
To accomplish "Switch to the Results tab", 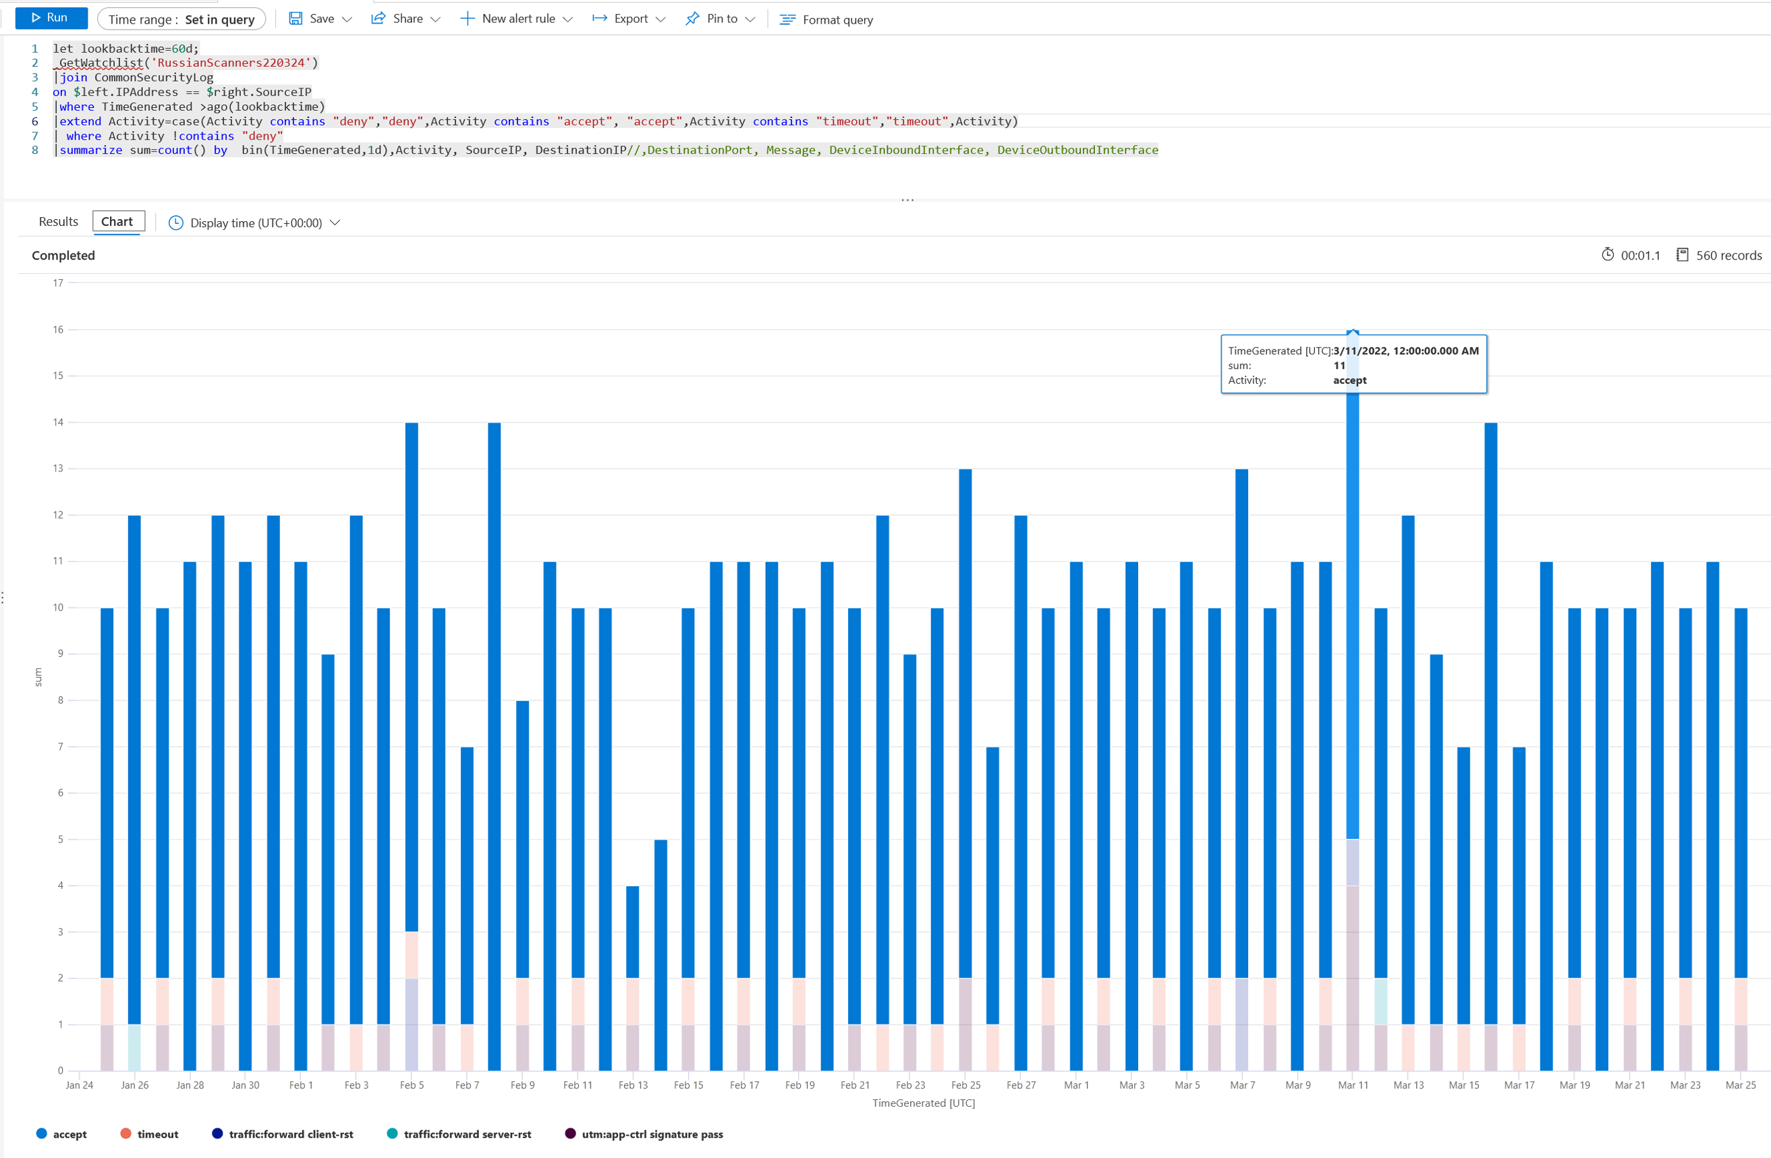I will 58,222.
